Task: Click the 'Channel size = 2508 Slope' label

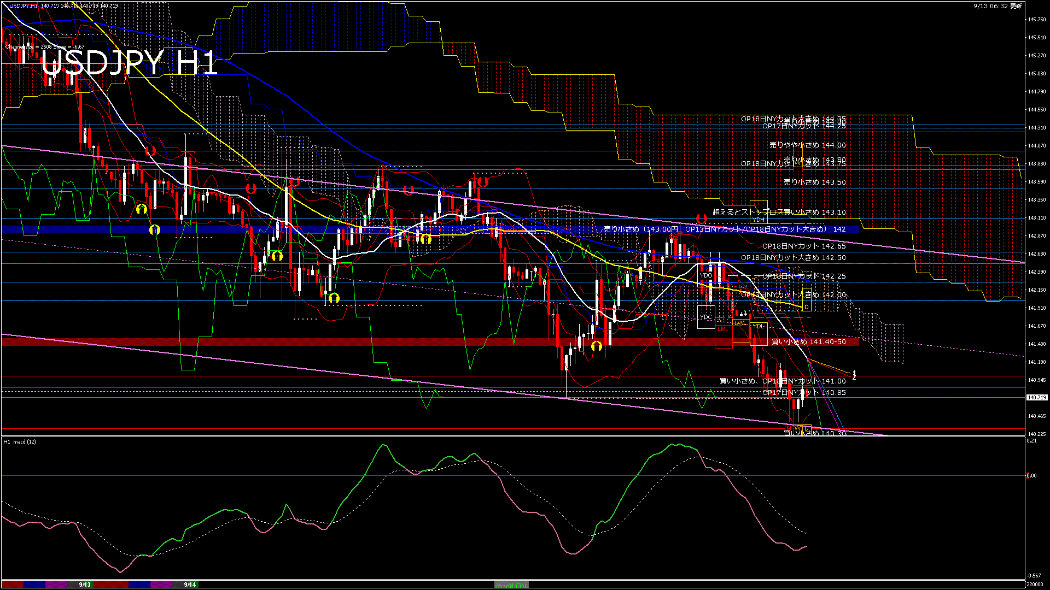Action: click(x=45, y=47)
